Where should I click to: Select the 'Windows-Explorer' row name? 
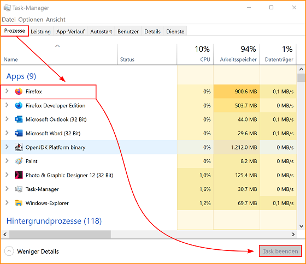point(47,203)
